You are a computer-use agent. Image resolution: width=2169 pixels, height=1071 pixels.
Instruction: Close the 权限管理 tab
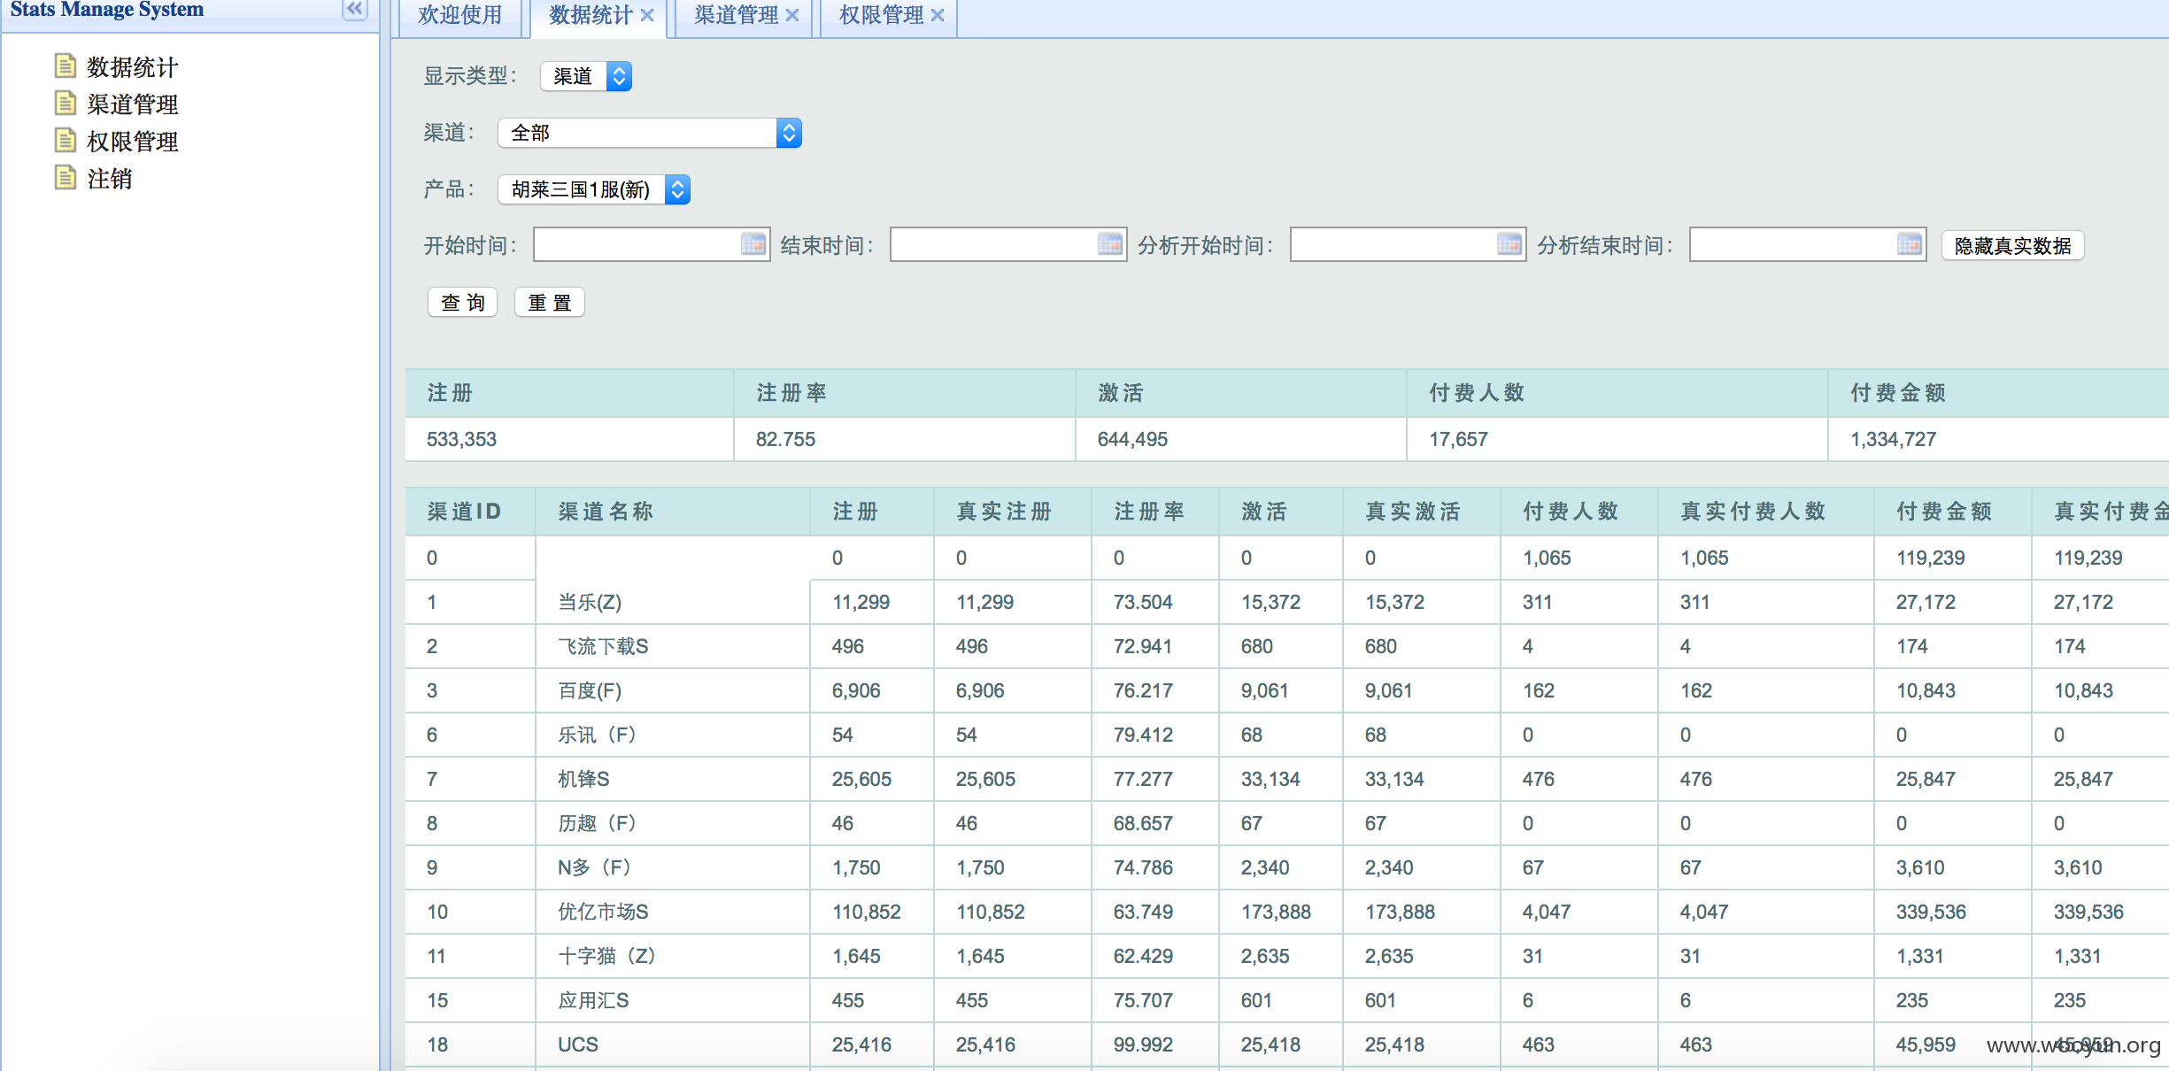point(938,15)
